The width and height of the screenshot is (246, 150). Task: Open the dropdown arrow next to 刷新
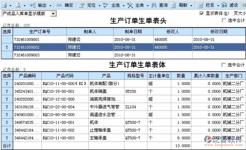(191, 5)
